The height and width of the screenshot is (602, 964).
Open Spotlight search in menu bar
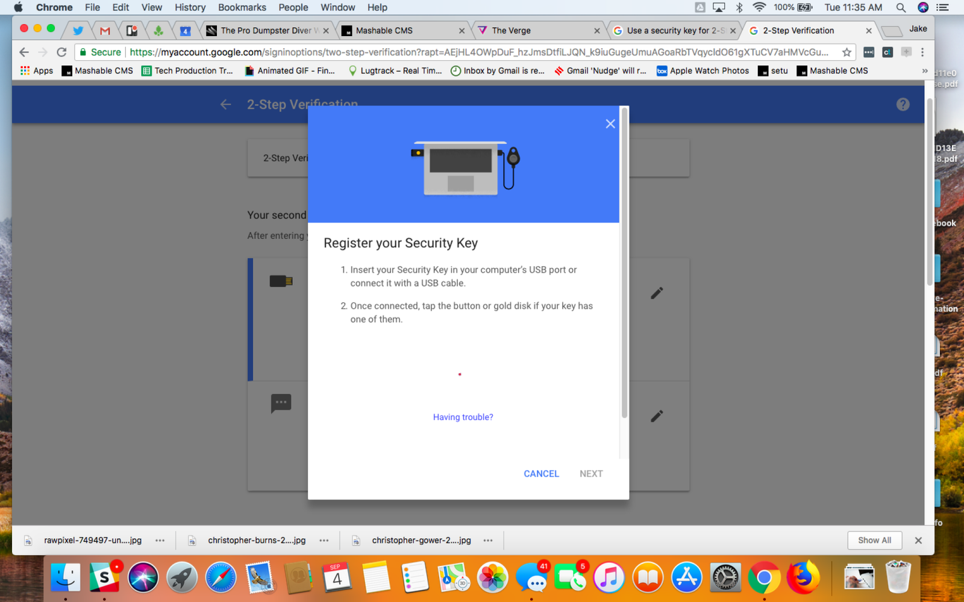[900, 7]
